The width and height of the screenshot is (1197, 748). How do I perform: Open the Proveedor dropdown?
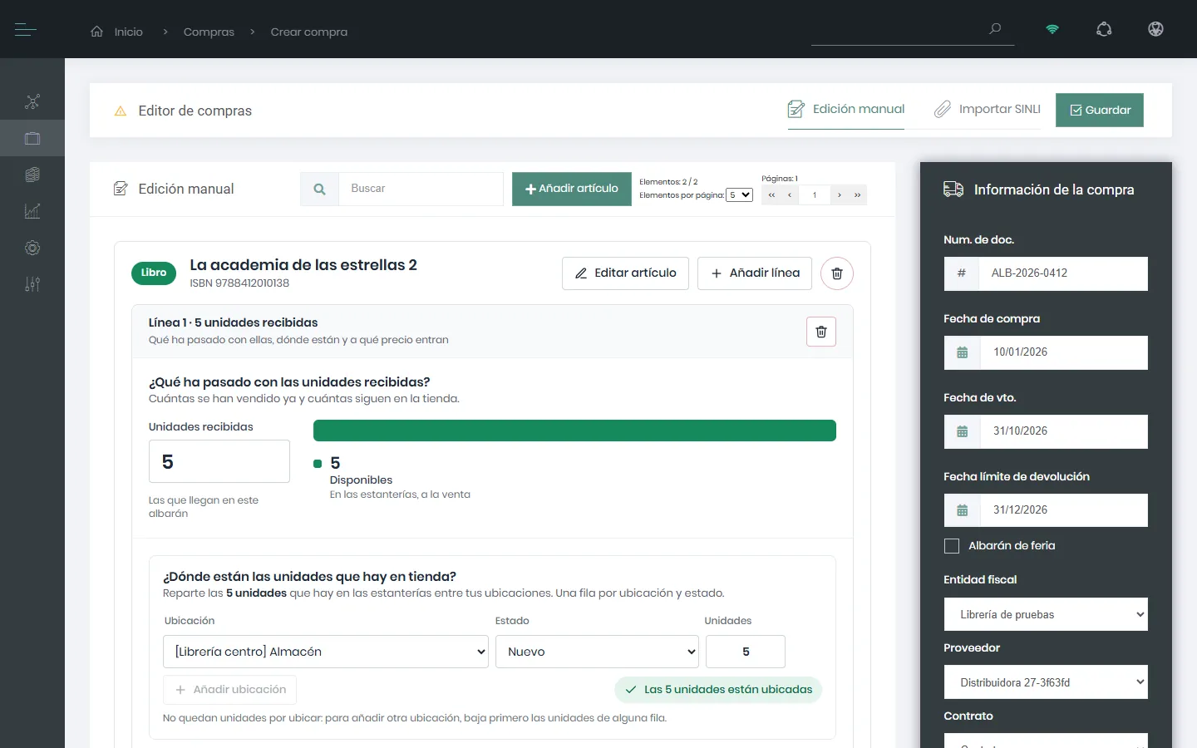point(1046,682)
